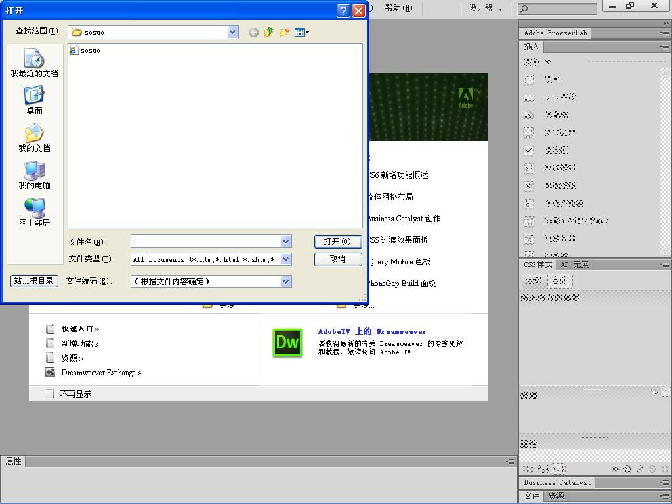Show list view (Az) in CSS panel
672x504 pixels.
[x=543, y=469]
